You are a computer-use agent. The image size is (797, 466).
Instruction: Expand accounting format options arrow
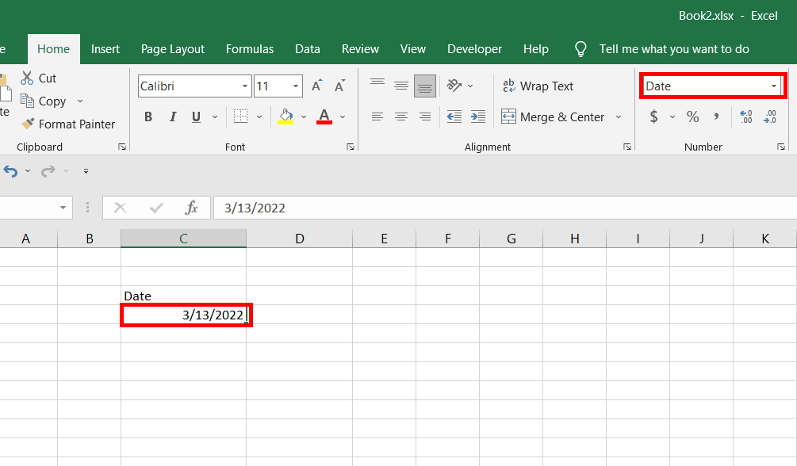(x=672, y=116)
